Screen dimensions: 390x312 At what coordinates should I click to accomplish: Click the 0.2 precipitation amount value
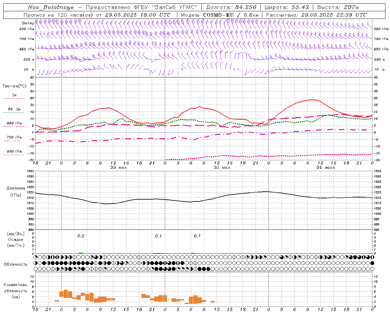pos(81,236)
